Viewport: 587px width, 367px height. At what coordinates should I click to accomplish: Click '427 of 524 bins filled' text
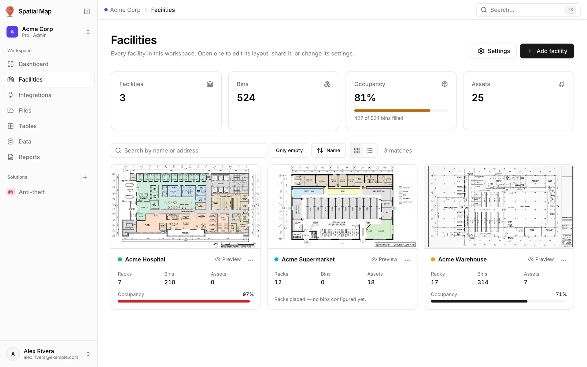tap(378, 118)
